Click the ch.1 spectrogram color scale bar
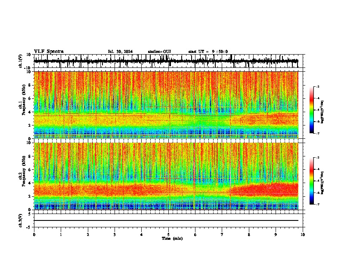 coord(312,110)
